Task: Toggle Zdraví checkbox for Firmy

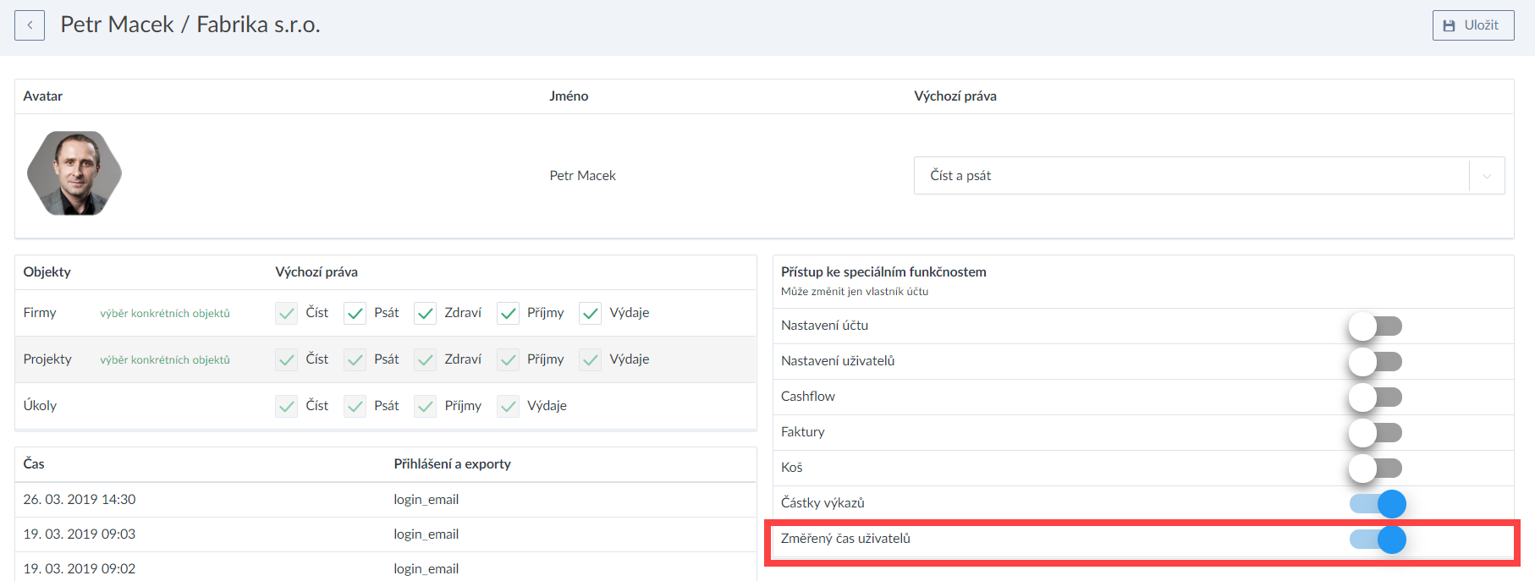Action: click(425, 314)
